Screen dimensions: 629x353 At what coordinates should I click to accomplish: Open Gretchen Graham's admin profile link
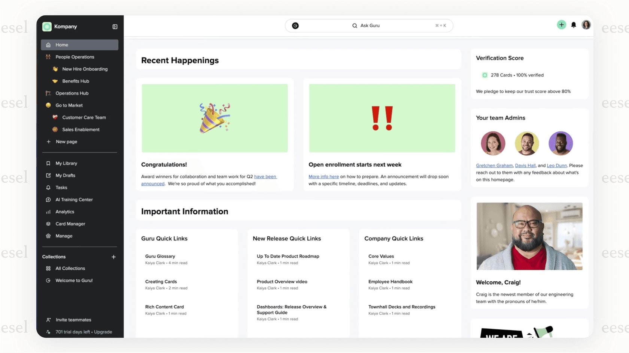pyautogui.click(x=494, y=165)
